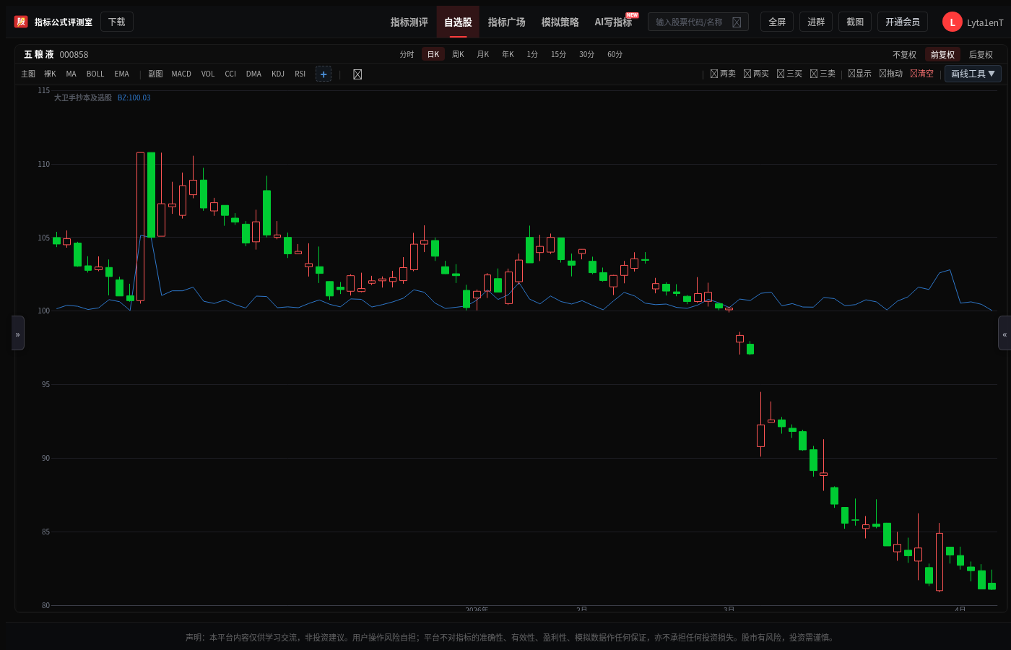Select the 后复权 adjustment mode
The image size is (1011, 650).
[981, 55]
